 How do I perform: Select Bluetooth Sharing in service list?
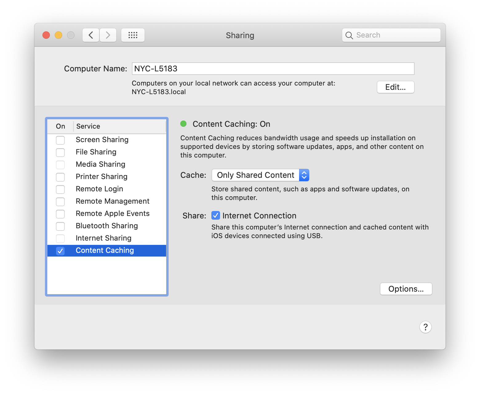point(107,226)
